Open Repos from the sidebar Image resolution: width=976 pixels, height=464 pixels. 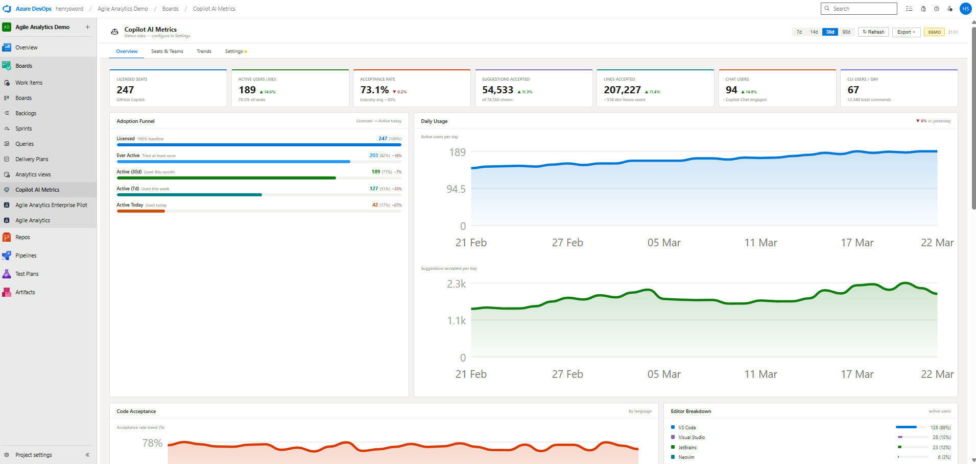pyautogui.click(x=22, y=237)
